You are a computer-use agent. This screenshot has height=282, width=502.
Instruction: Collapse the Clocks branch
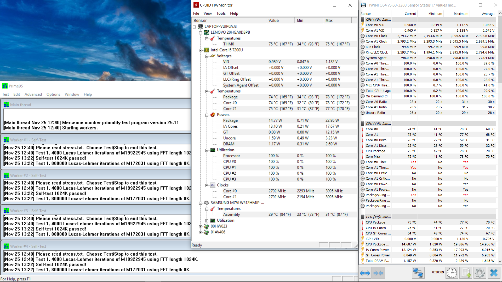click(x=207, y=185)
